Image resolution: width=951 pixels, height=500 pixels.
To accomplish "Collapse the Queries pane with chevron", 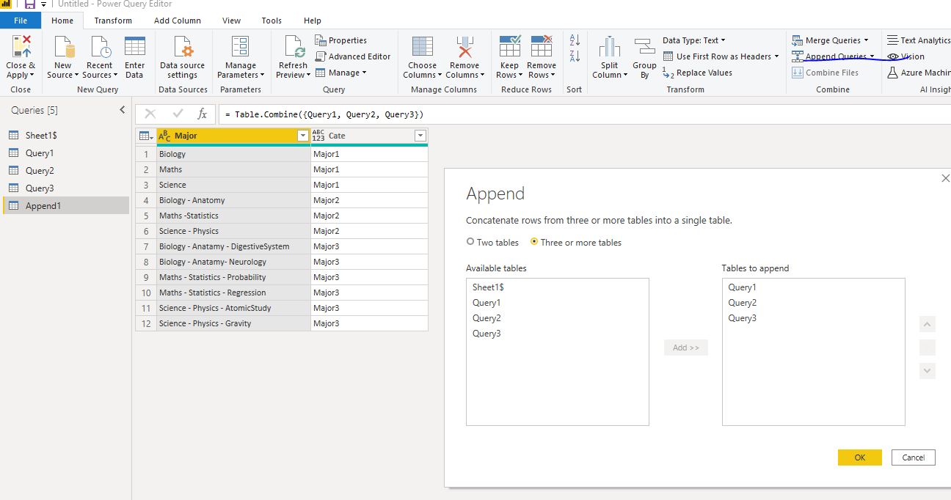I will [x=123, y=110].
